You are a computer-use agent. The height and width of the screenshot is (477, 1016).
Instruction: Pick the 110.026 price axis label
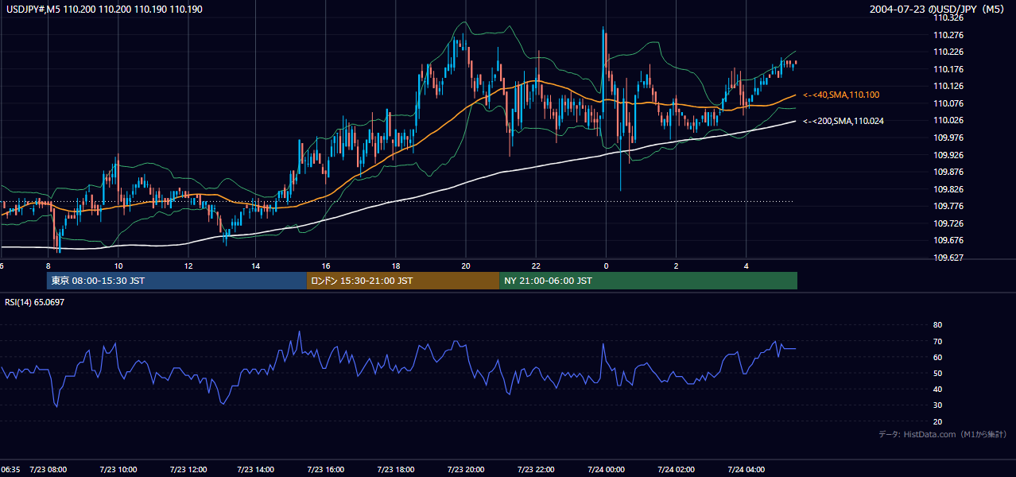click(x=948, y=120)
